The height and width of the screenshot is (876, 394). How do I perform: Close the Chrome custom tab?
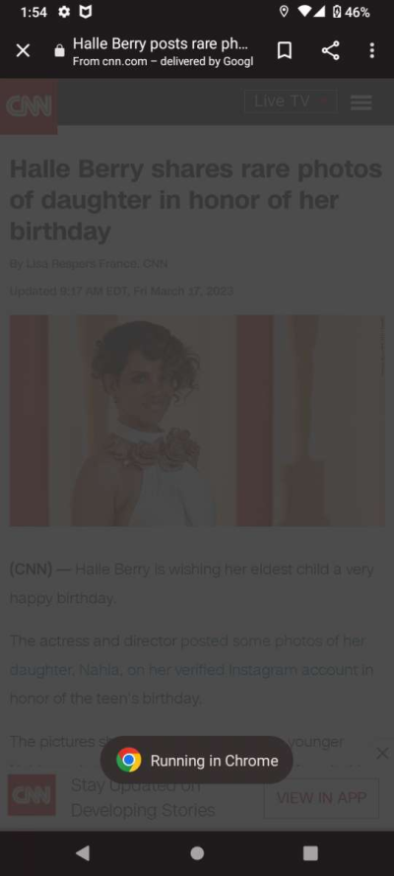click(23, 51)
